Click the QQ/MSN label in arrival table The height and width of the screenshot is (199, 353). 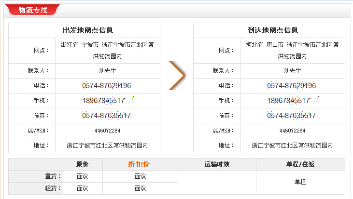click(223, 131)
